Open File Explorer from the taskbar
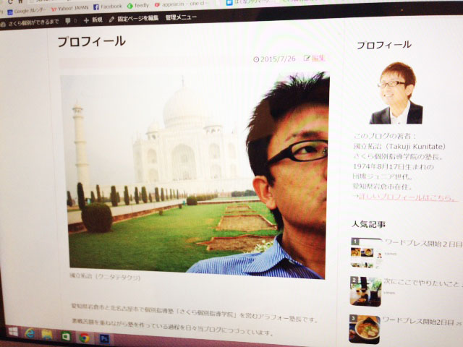The height and width of the screenshot is (347, 463). (47, 335)
